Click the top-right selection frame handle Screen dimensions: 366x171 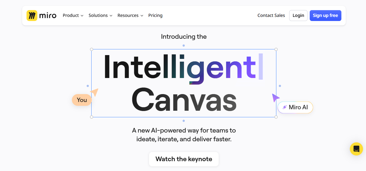click(x=276, y=49)
